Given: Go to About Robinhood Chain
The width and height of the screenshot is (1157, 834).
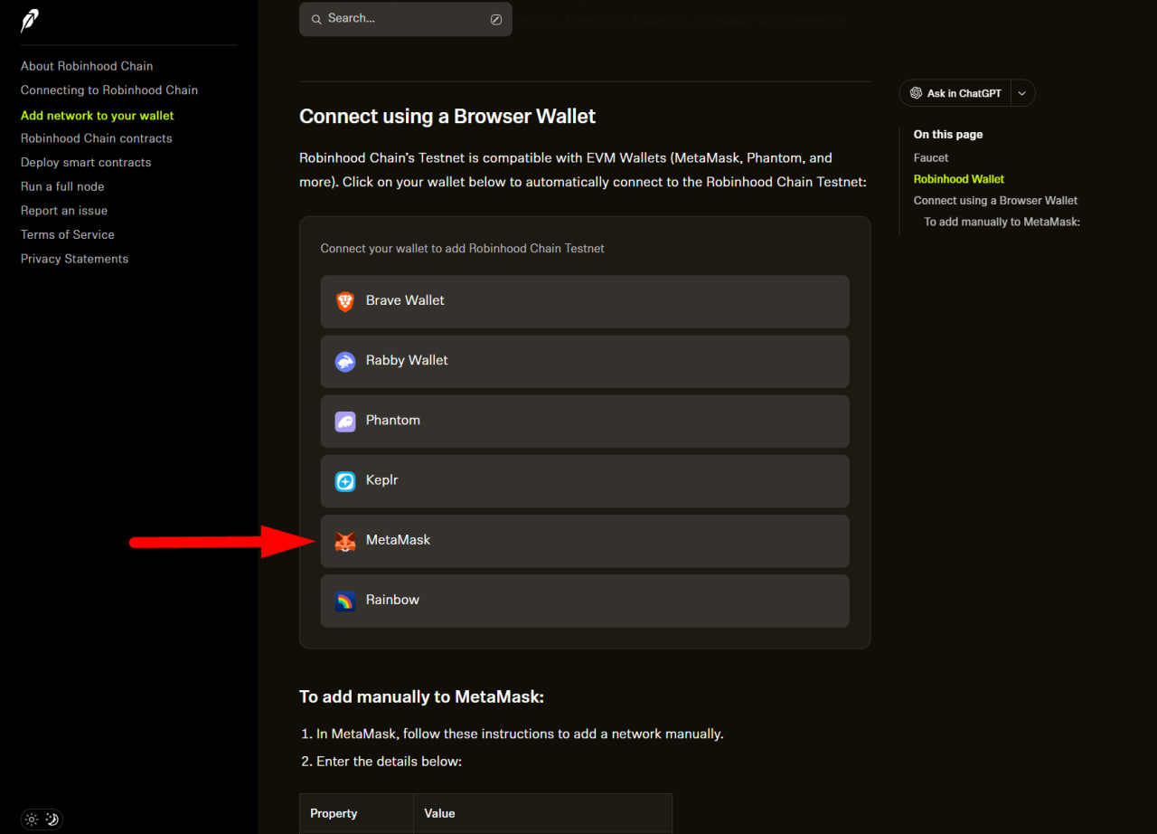Looking at the screenshot, I should [x=87, y=66].
